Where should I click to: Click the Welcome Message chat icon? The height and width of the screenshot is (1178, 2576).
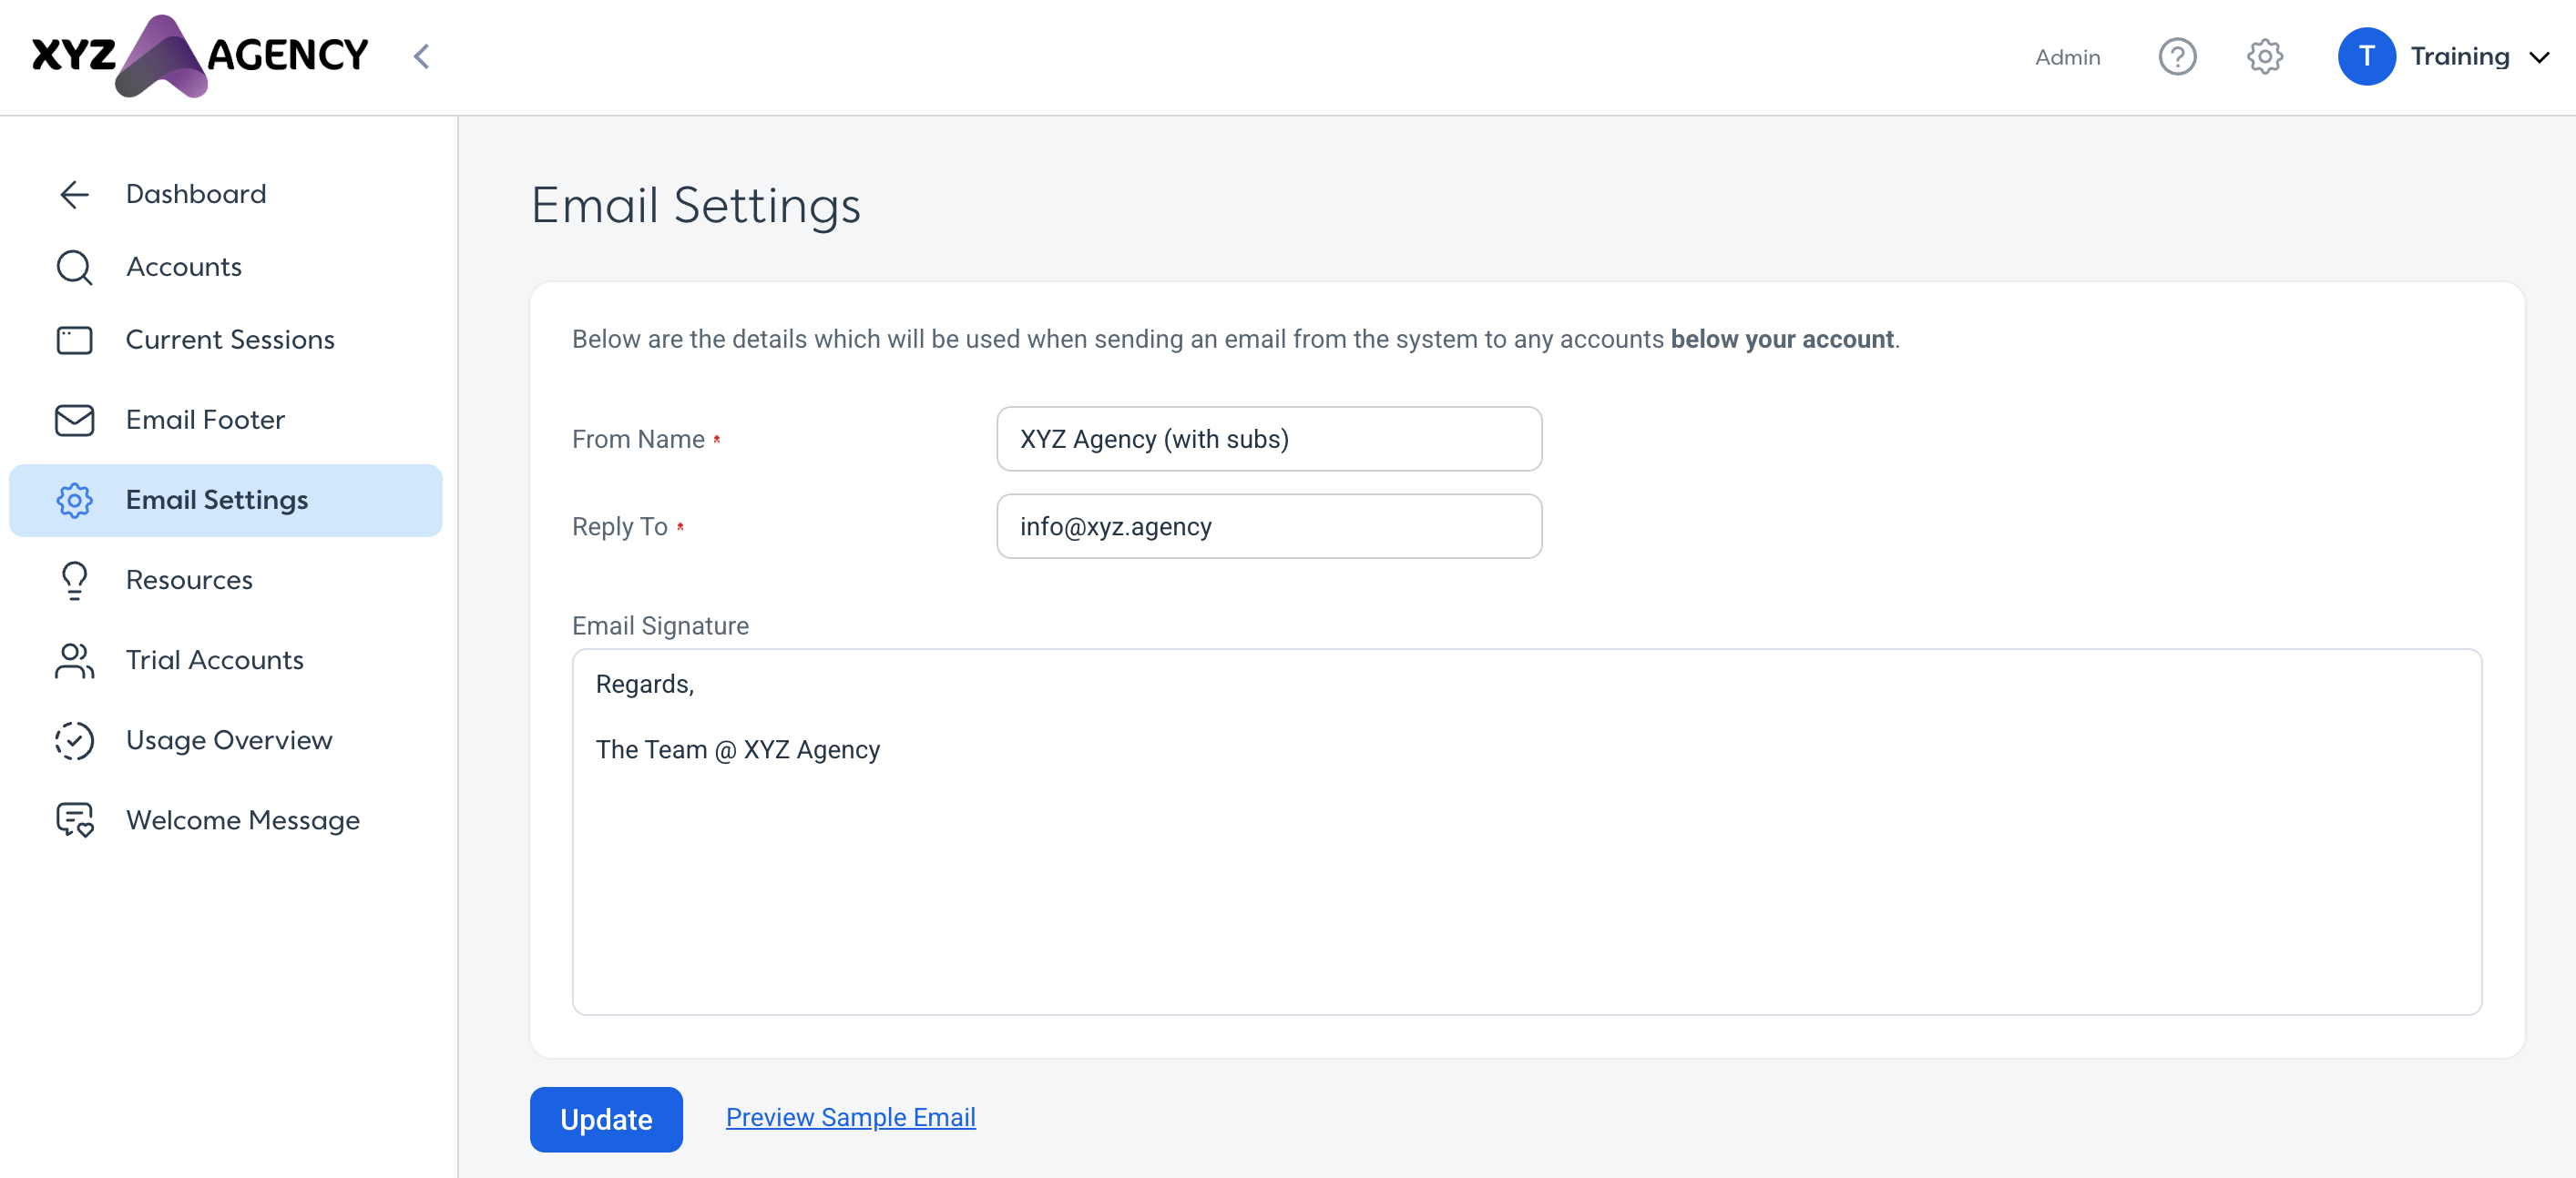75,820
